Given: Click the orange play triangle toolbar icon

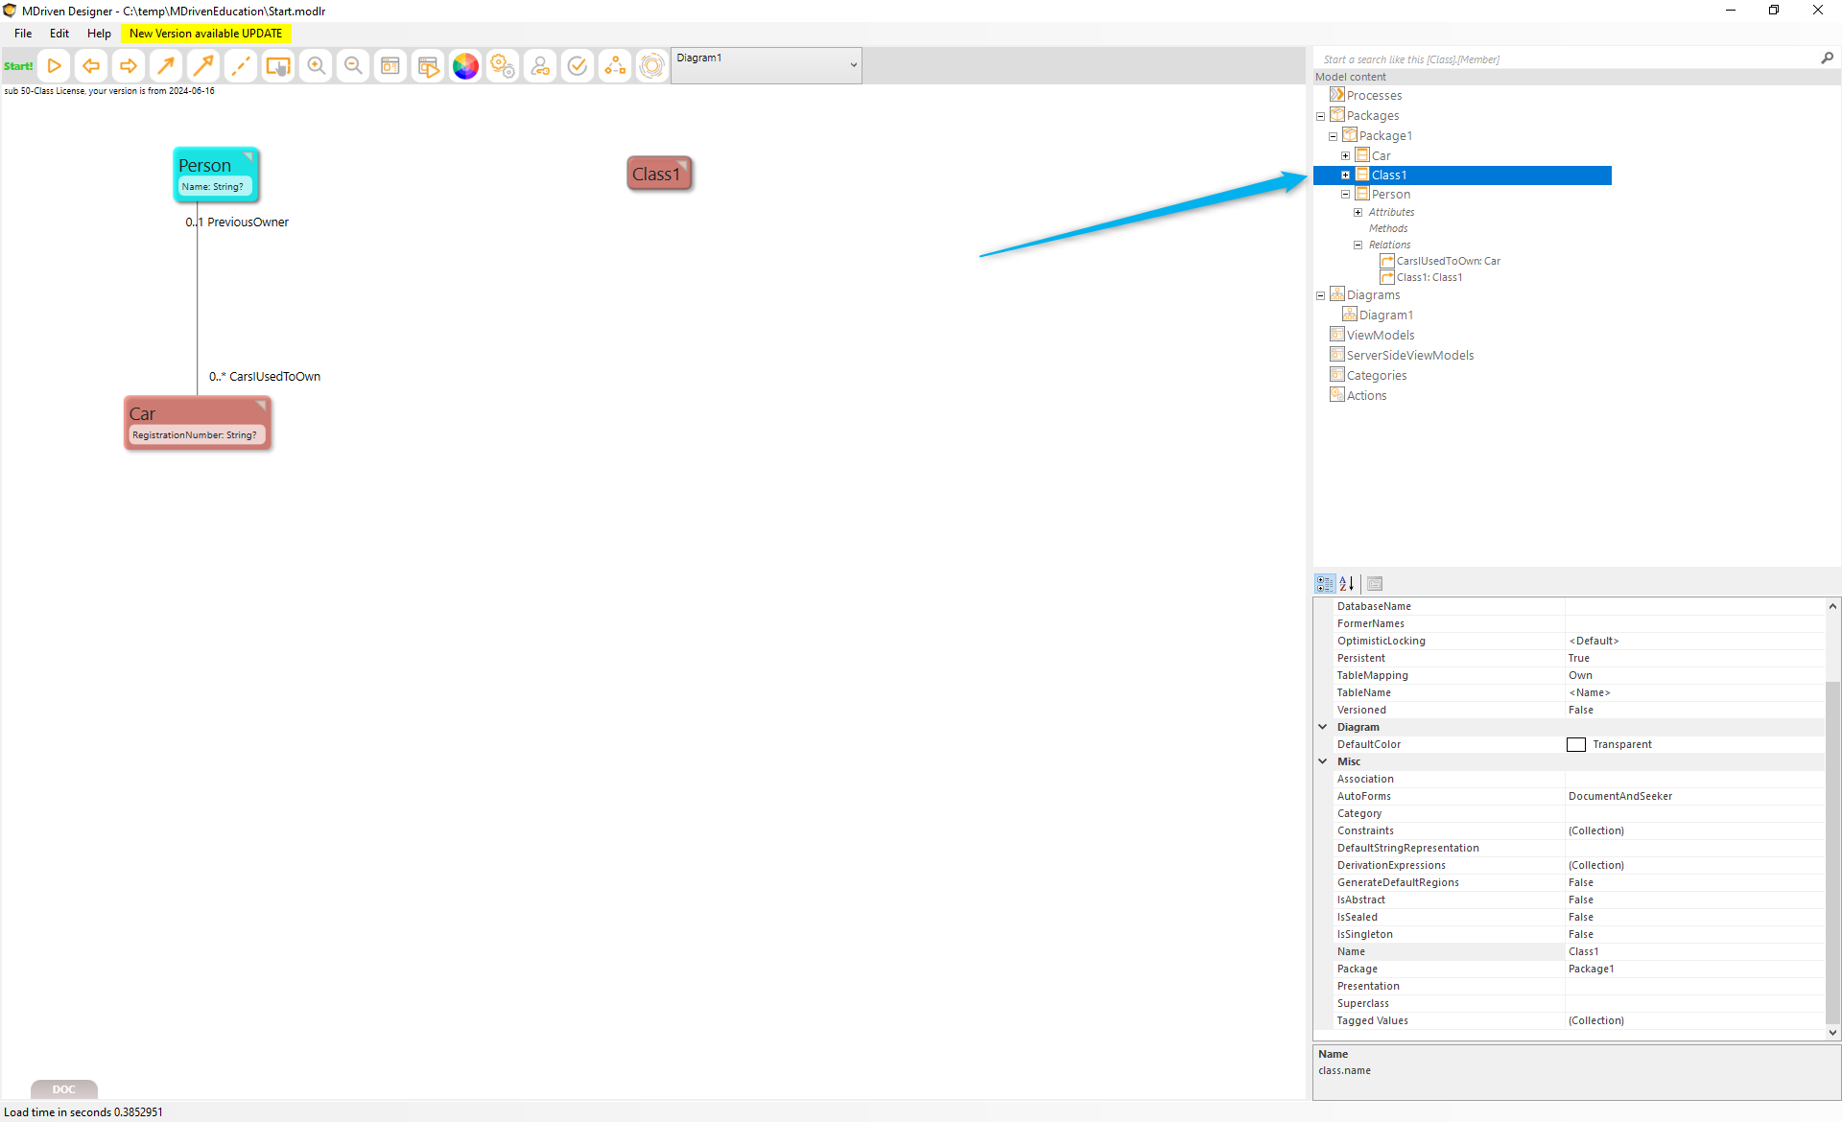Looking at the screenshot, I should pos(55,66).
